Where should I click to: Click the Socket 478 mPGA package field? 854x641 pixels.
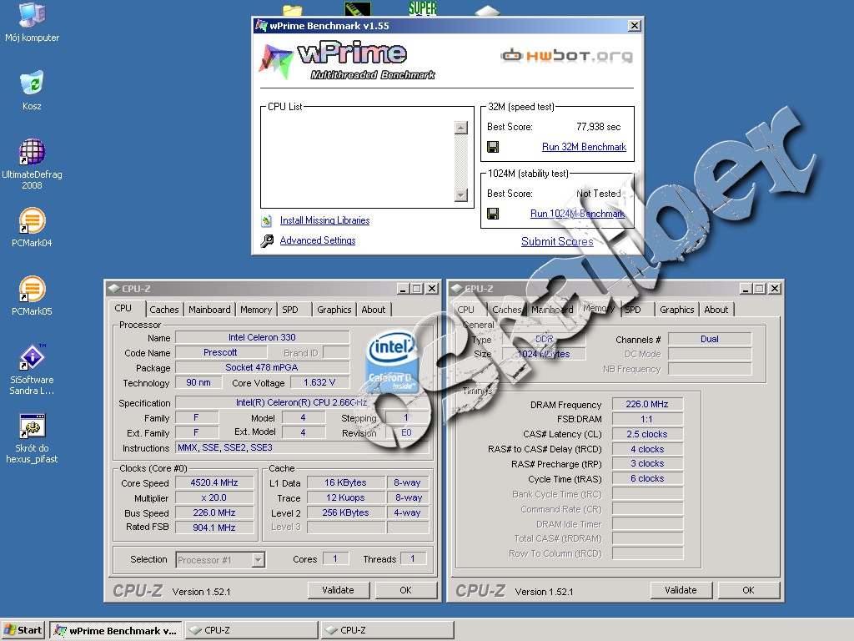tap(262, 367)
